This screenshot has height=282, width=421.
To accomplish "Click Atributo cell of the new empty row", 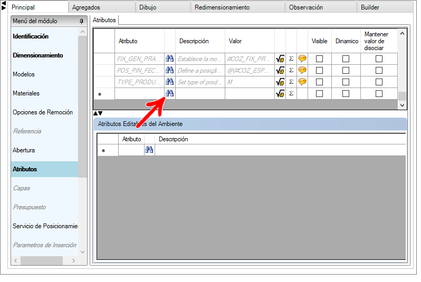I will coord(140,94).
